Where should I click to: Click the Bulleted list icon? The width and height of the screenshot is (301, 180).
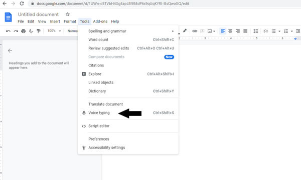tap(274, 31)
